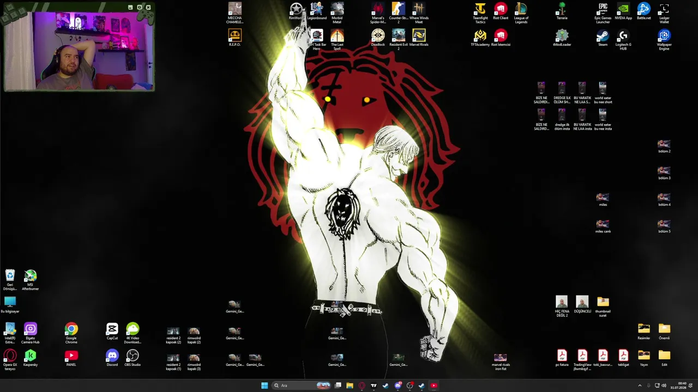
Task: Select the resident 2 kapak (2) image
Action: (173, 335)
